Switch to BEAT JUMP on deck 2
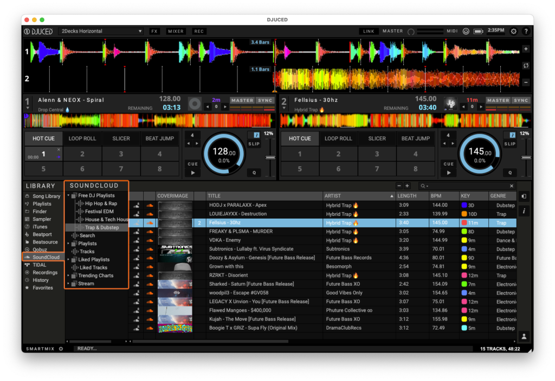555x381 pixels. (x=416, y=139)
